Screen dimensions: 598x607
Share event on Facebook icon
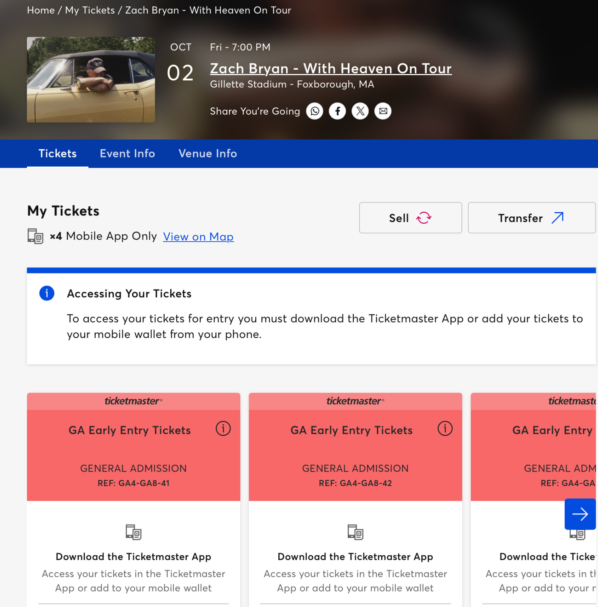pos(337,111)
